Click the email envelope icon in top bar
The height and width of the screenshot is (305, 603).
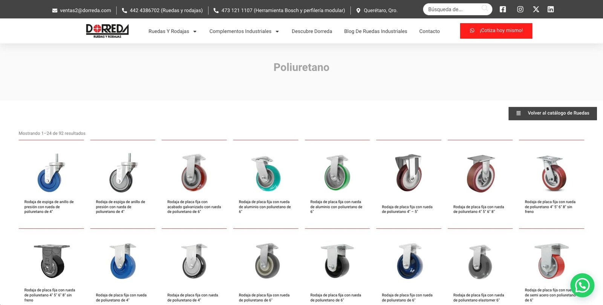[x=55, y=11]
